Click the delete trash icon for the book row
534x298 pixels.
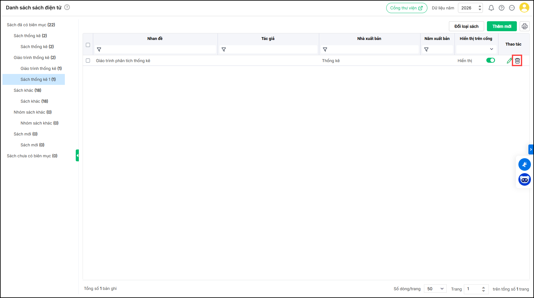coord(517,61)
